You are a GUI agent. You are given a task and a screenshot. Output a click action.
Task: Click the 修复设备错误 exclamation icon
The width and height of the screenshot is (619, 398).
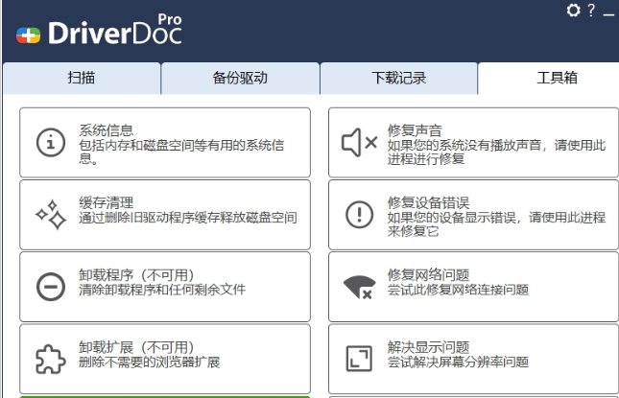tap(359, 215)
